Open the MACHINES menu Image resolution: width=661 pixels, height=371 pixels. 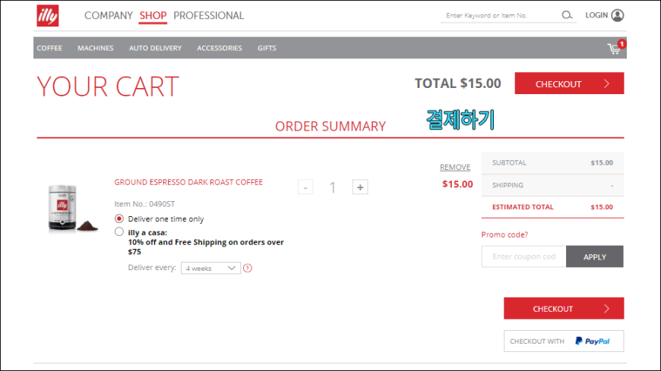coord(95,48)
